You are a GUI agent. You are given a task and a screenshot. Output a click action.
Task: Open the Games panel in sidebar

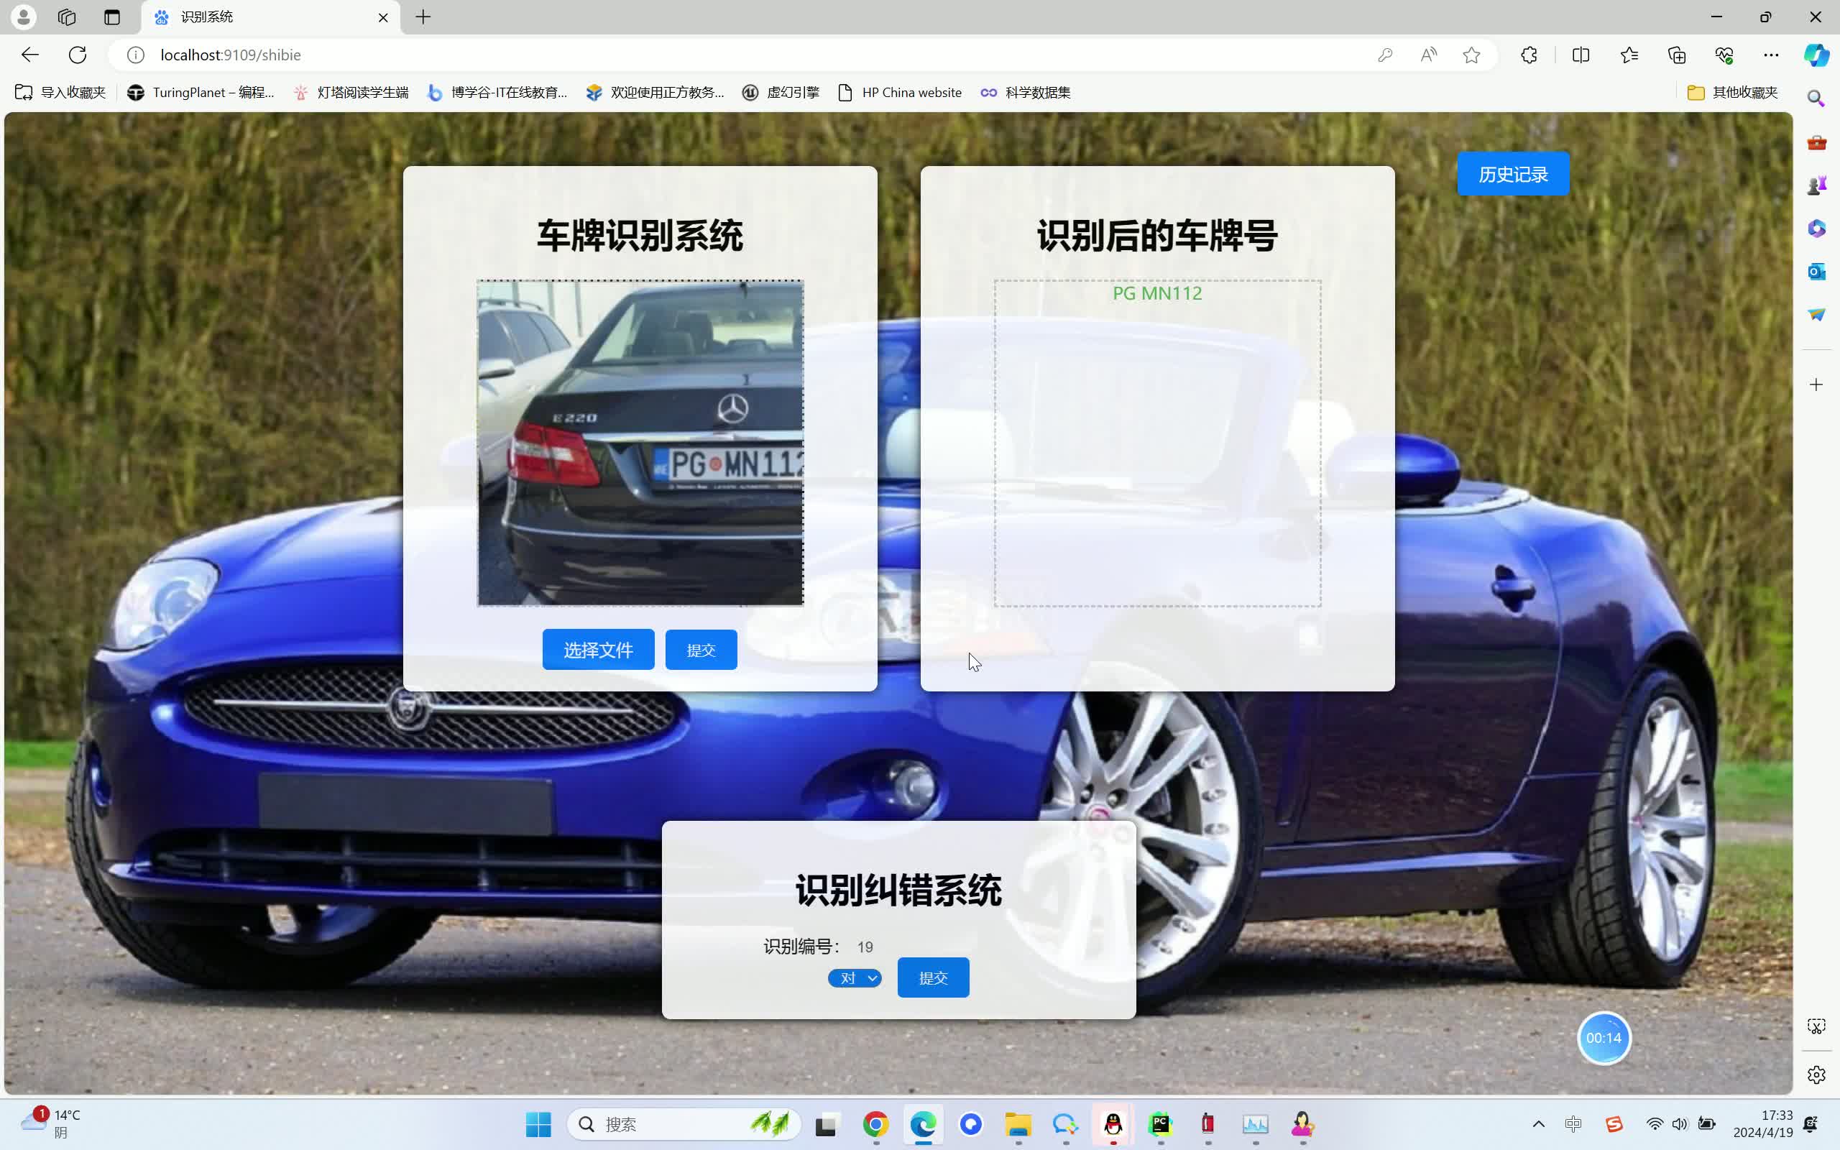[x=1818, y=183]
